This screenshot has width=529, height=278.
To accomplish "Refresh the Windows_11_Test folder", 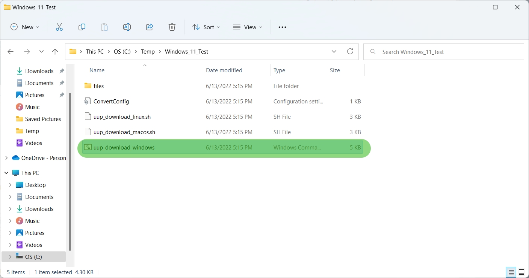I will 350,51.
